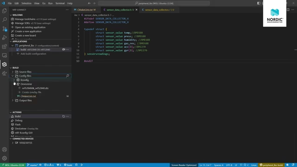This screenshot has height=167, width=297.
Task: Collapse the Applications section
Action: pos(11,41)
